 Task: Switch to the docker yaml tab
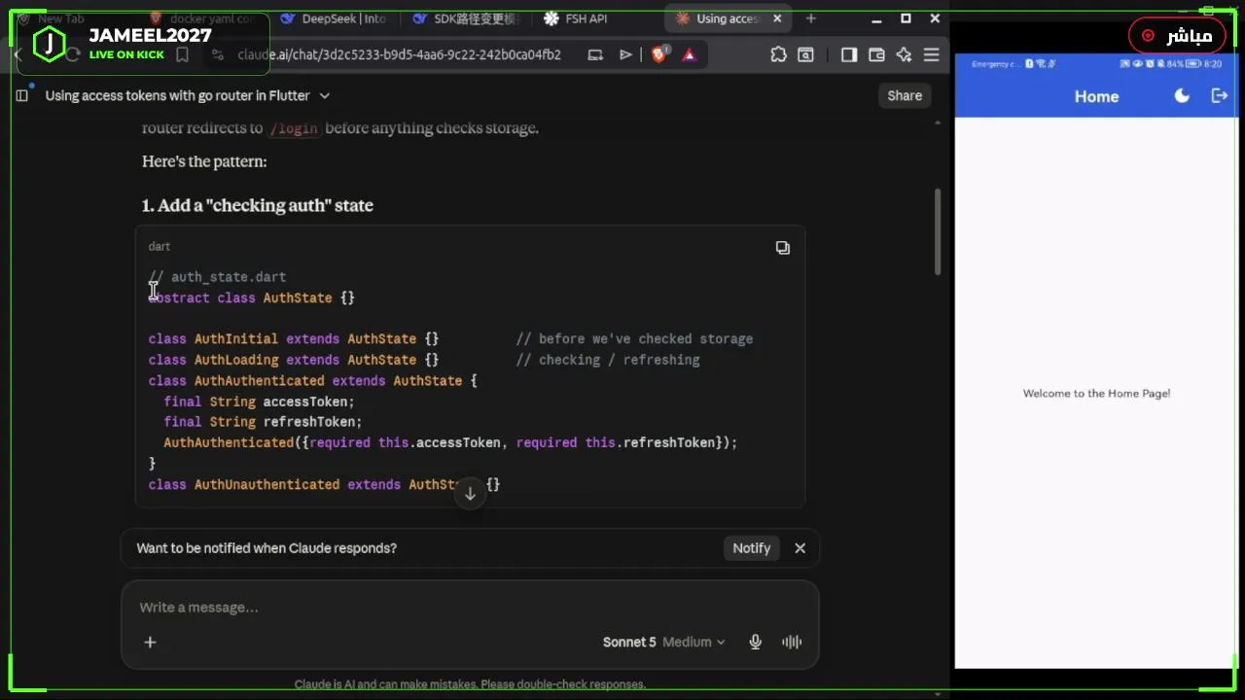pyautogui.click(x=203, y=18)
